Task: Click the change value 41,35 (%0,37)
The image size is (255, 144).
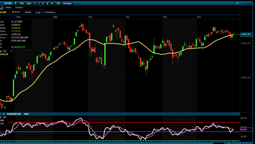Action: pos(18,47)
